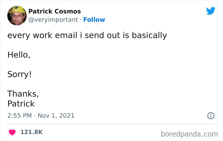Open Patrick Cosmos's profile avatar
The image size is (223, 141).
coord(17,15)
